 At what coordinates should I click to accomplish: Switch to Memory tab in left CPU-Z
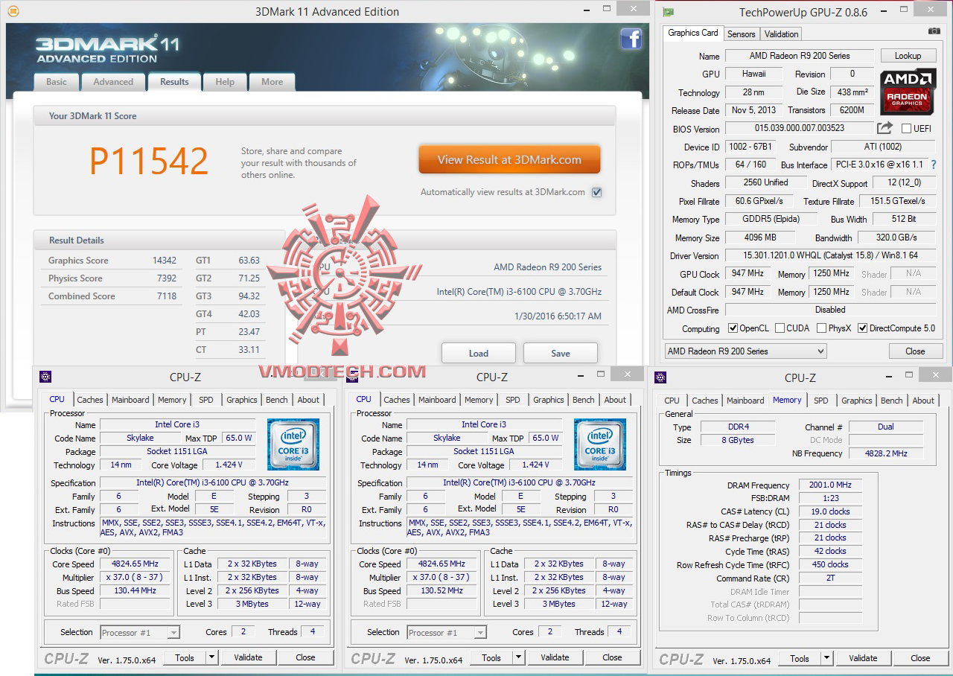(x=172, y=400)
